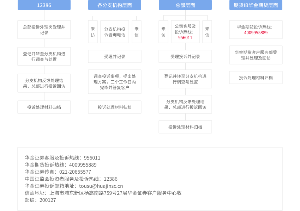Click the red 4009955889 futures hotline number

[256, 33]
